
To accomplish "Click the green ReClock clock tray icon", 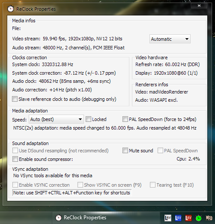I will (x=199, y=218).
